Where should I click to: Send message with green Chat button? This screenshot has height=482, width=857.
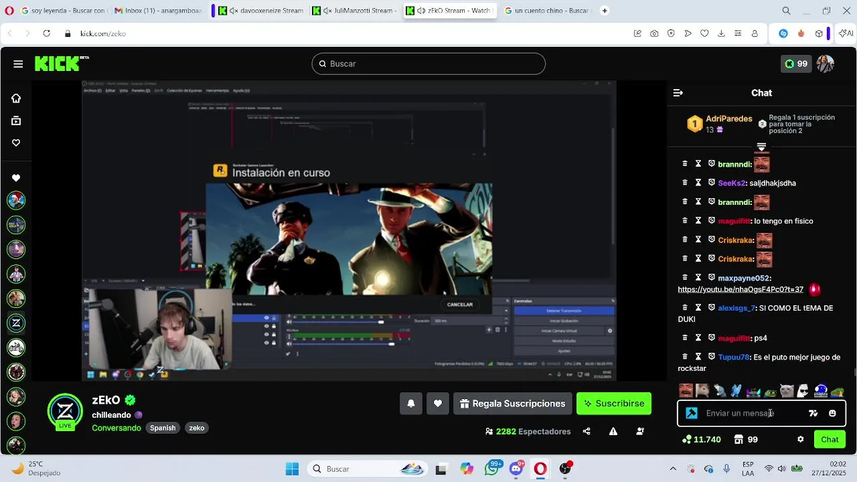830,440
